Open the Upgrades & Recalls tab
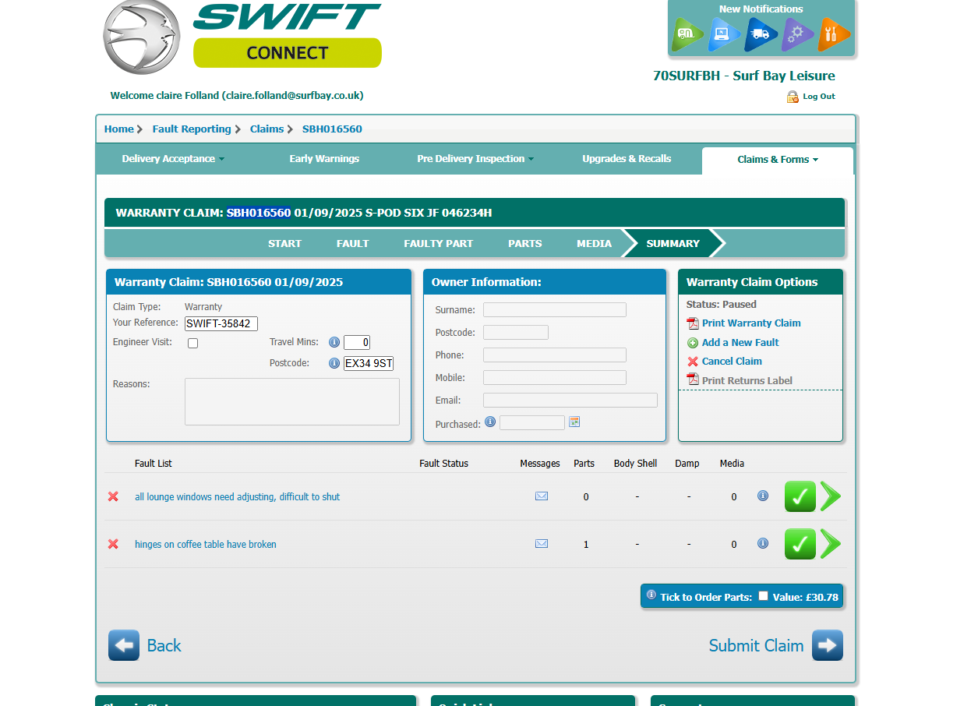 (x=627, y=159)
